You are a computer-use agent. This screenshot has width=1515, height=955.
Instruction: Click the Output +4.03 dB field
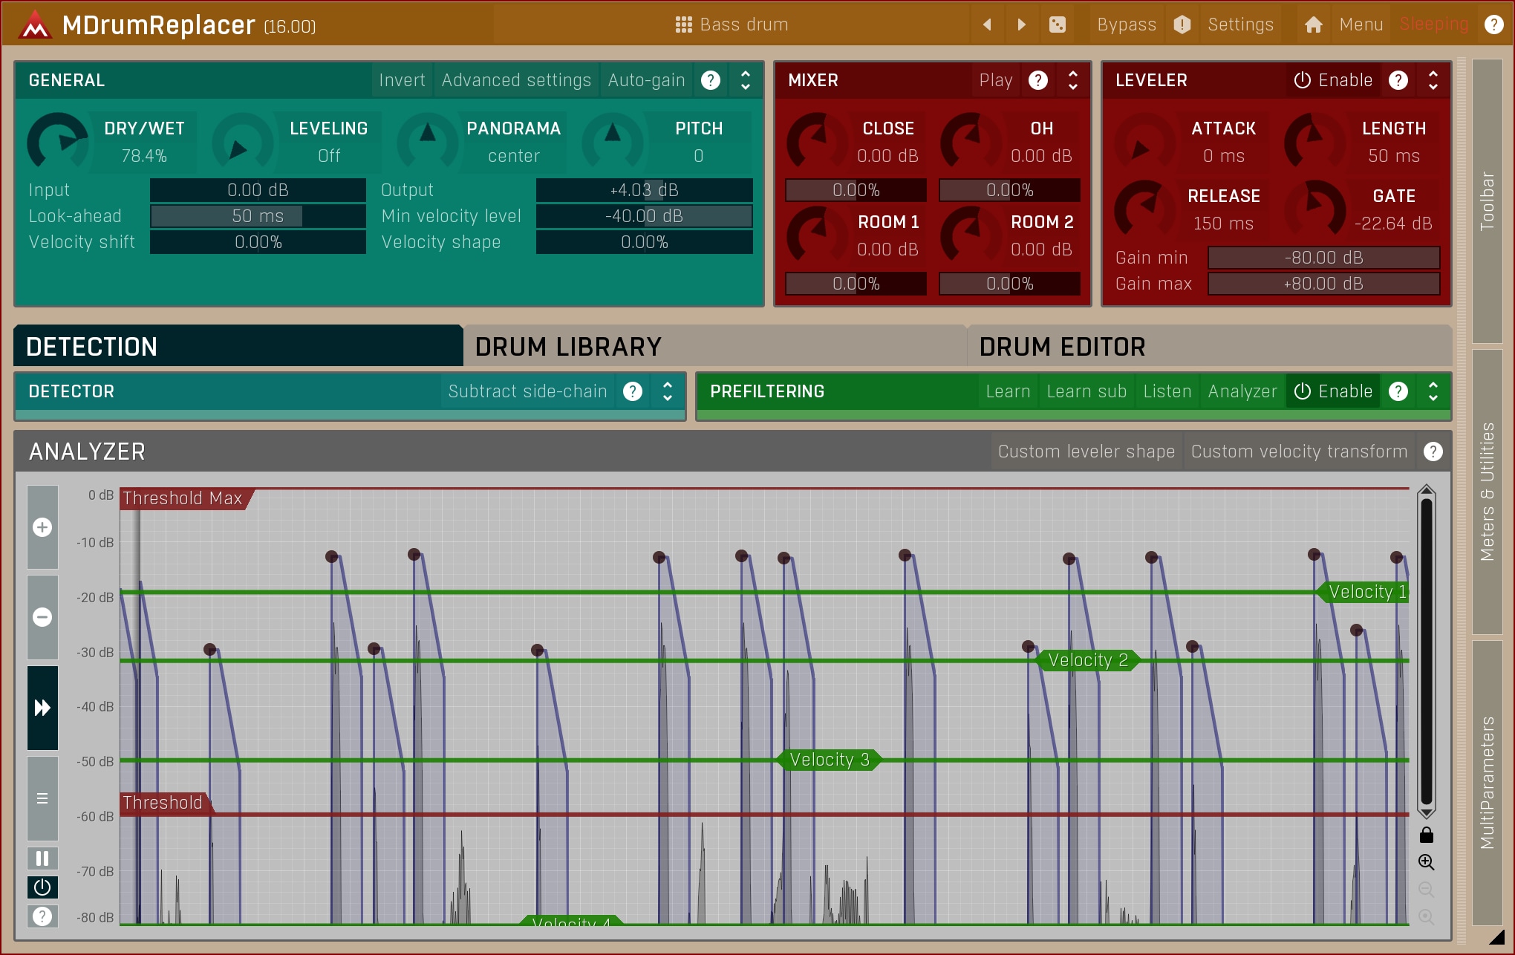click(x=644, y=190)
